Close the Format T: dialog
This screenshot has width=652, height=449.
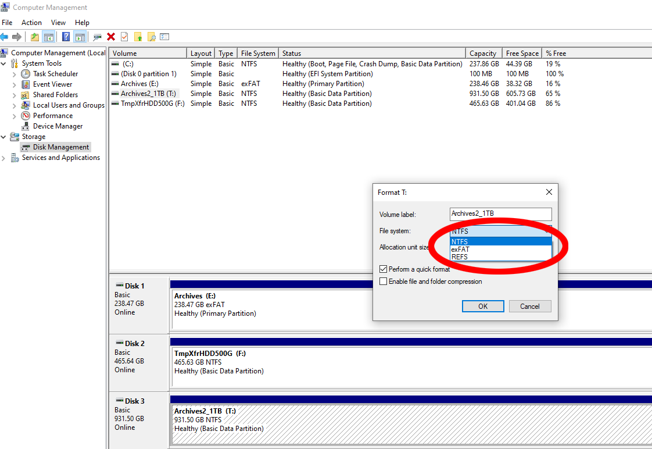(549, 192)
